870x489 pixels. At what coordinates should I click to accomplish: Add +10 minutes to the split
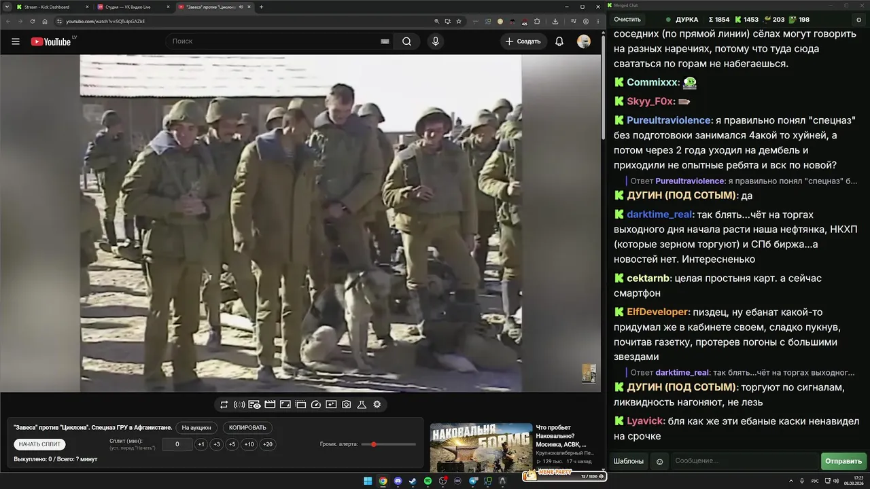[x=249, y=444]
